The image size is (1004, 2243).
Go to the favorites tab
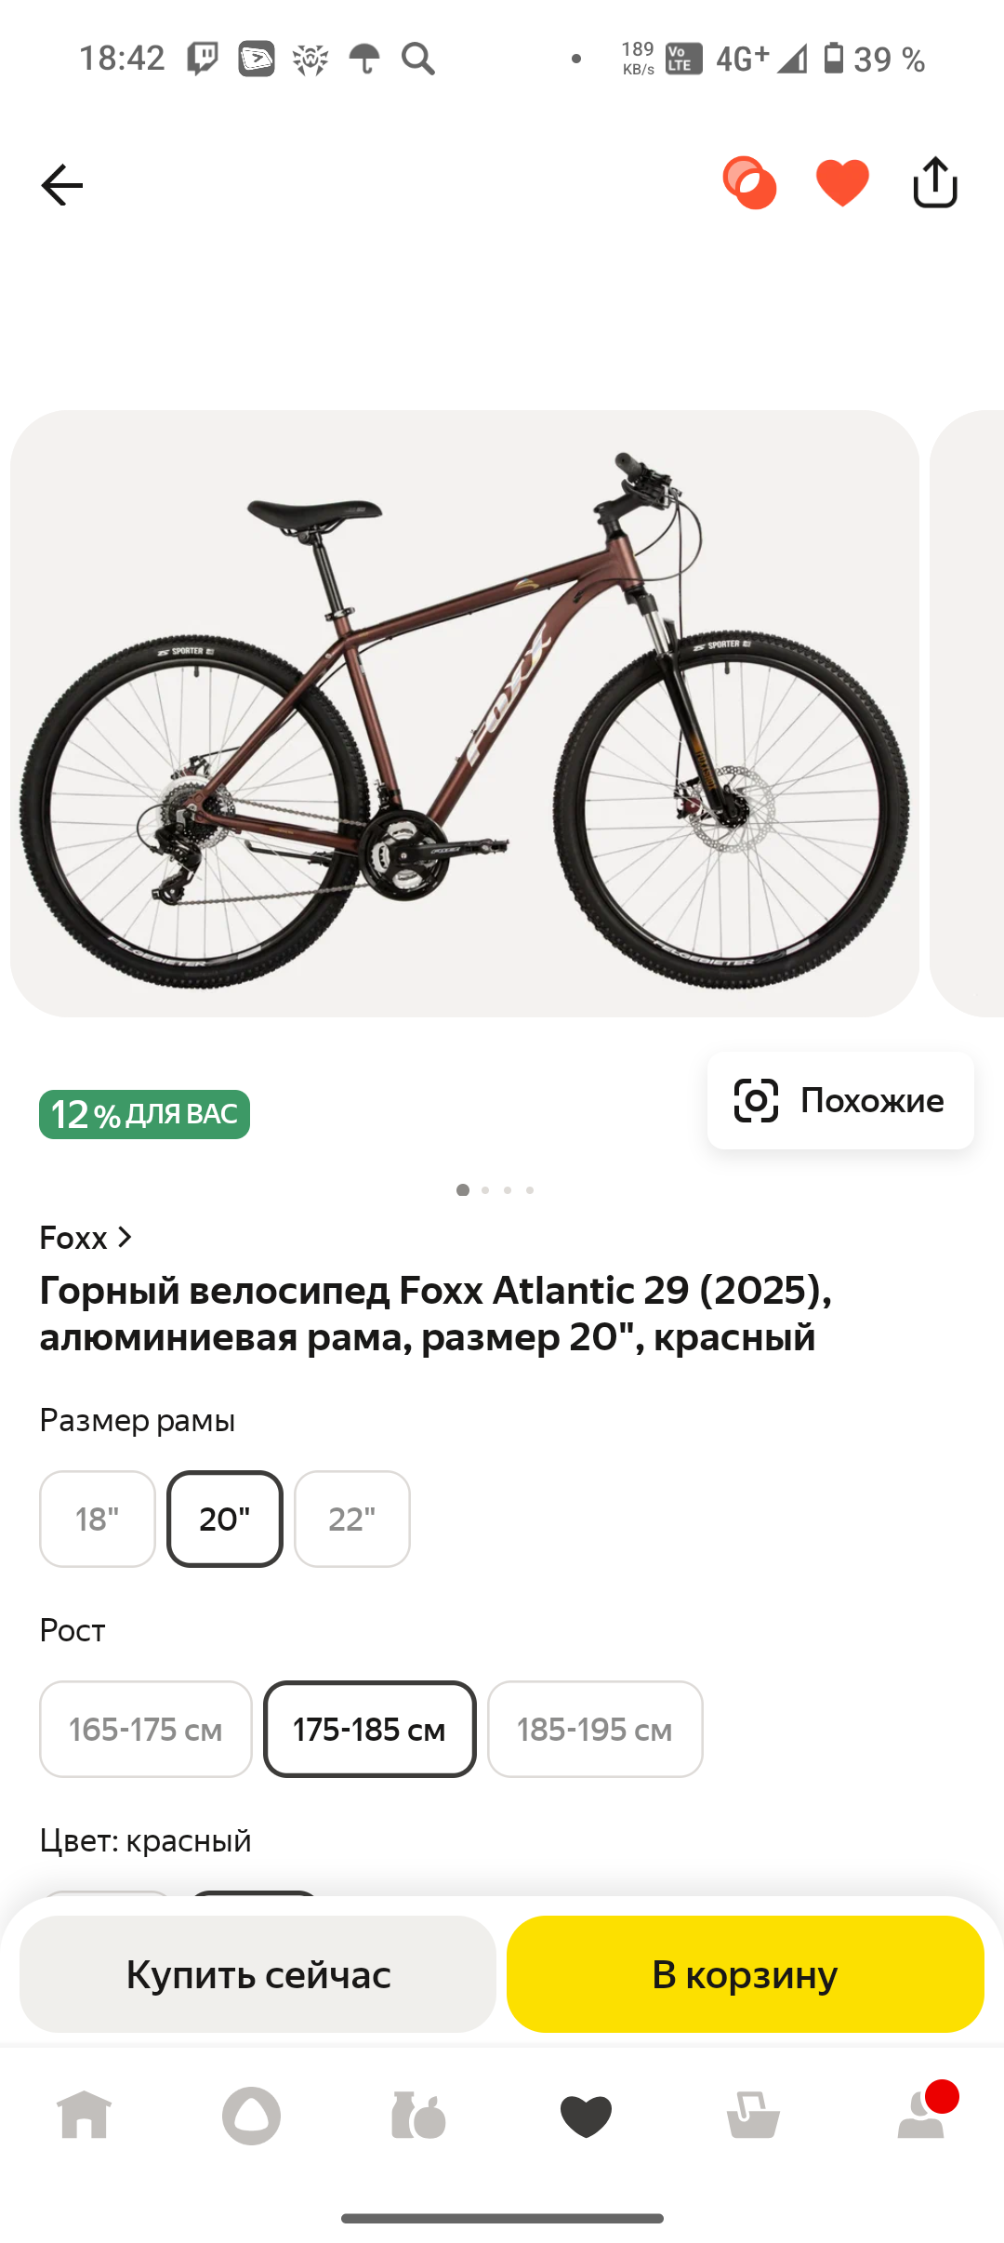coord(586,2116)
